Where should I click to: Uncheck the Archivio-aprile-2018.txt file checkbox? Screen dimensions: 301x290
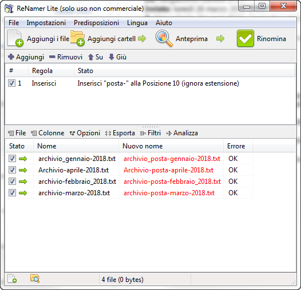(x=12, y=170)
